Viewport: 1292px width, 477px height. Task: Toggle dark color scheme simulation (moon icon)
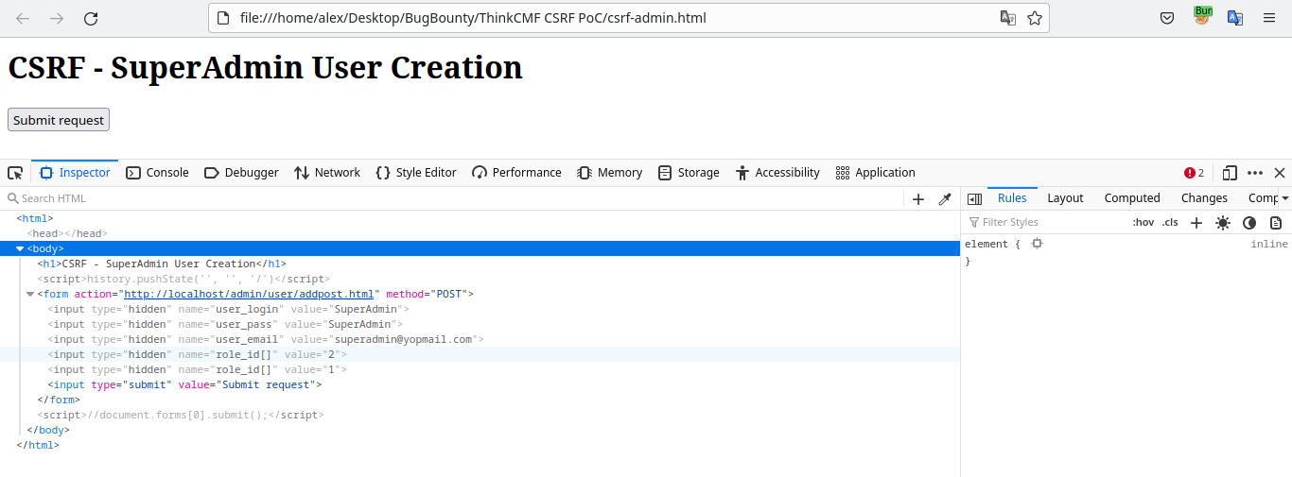[1249, 223]
